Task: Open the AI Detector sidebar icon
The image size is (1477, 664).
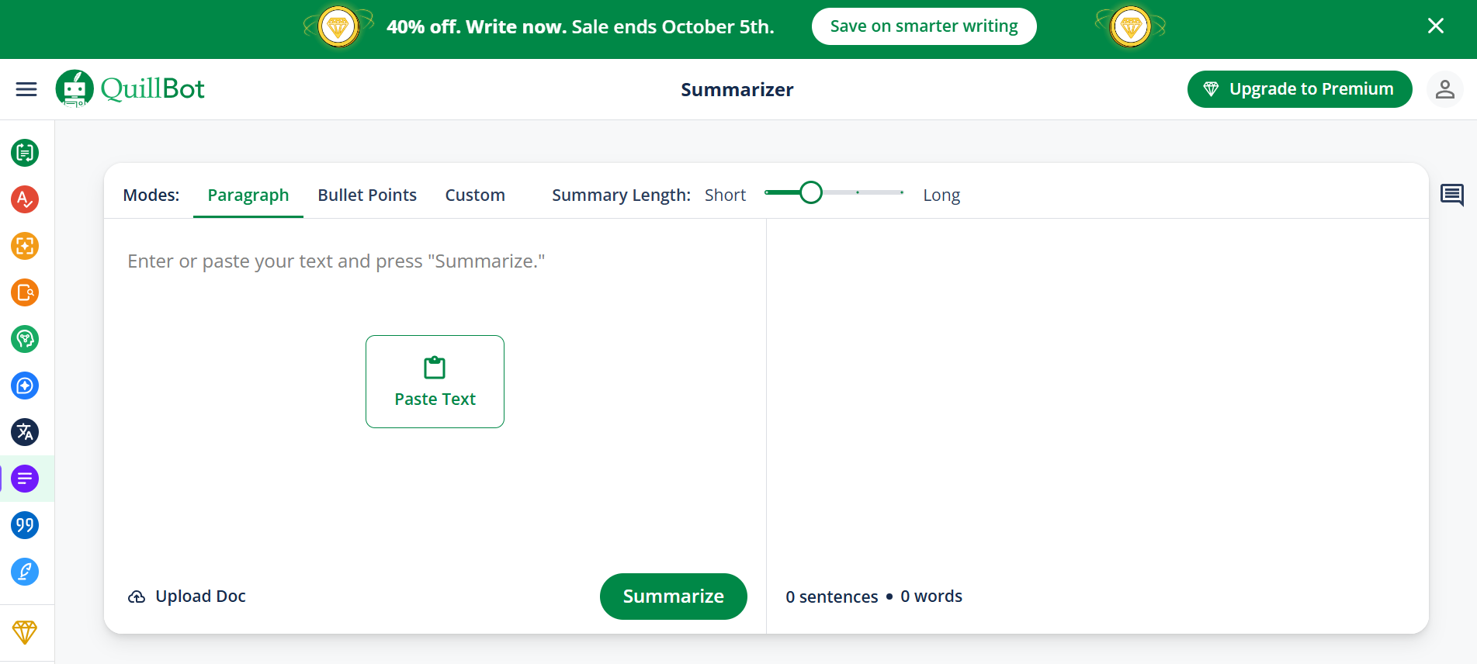Action: [x=25, y=246]
